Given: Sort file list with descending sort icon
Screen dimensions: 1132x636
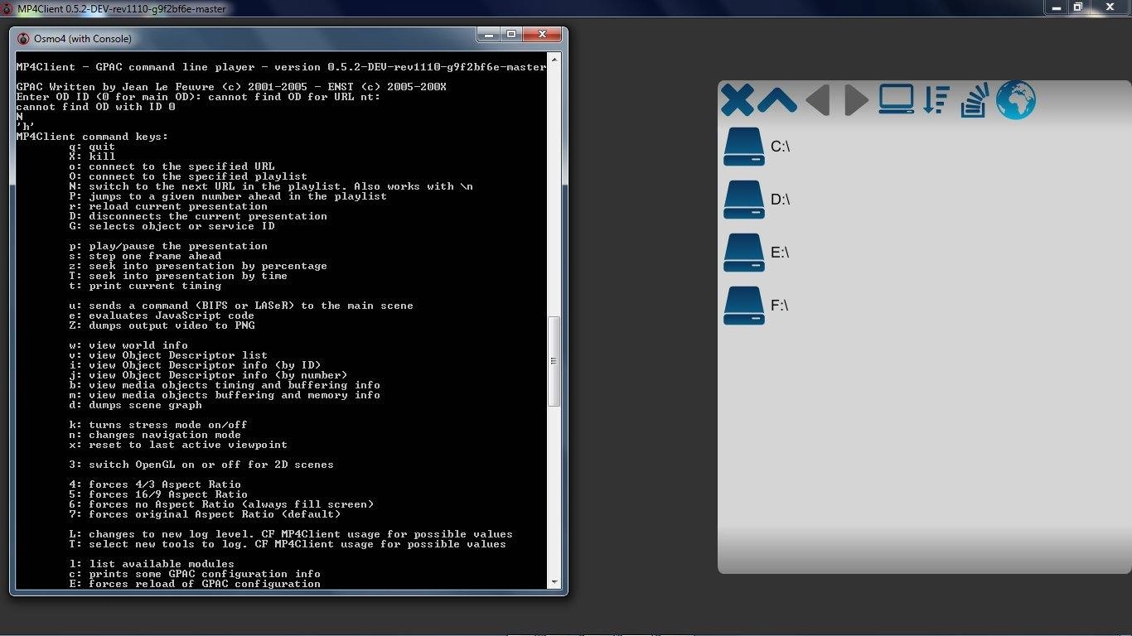Looking at the screenshot, I should [x=936, y=99].
